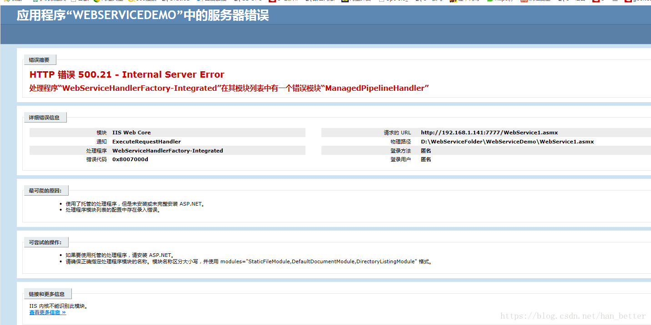This screenshot has width=651, height=325.
Task: Click the text IIS 内核不能识别此模块
Action: pos(58,306)
